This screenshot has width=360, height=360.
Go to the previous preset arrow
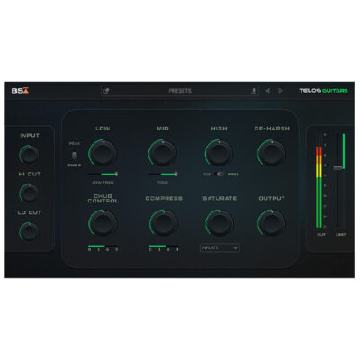click(x=267, y=91)
